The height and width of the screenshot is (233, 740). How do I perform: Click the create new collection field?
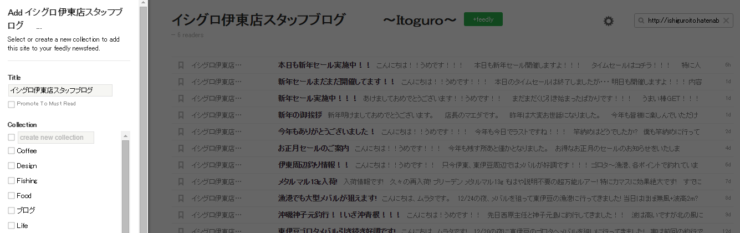[55, 138]
